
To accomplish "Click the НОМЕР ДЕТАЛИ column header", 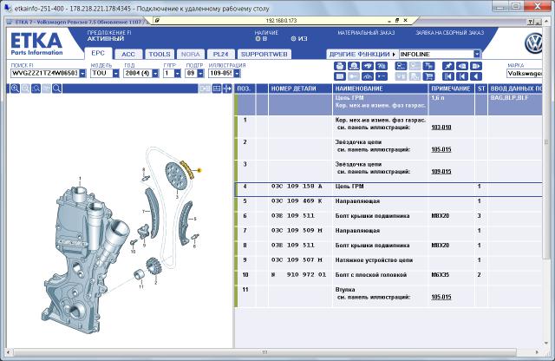I will click(300, 89).
